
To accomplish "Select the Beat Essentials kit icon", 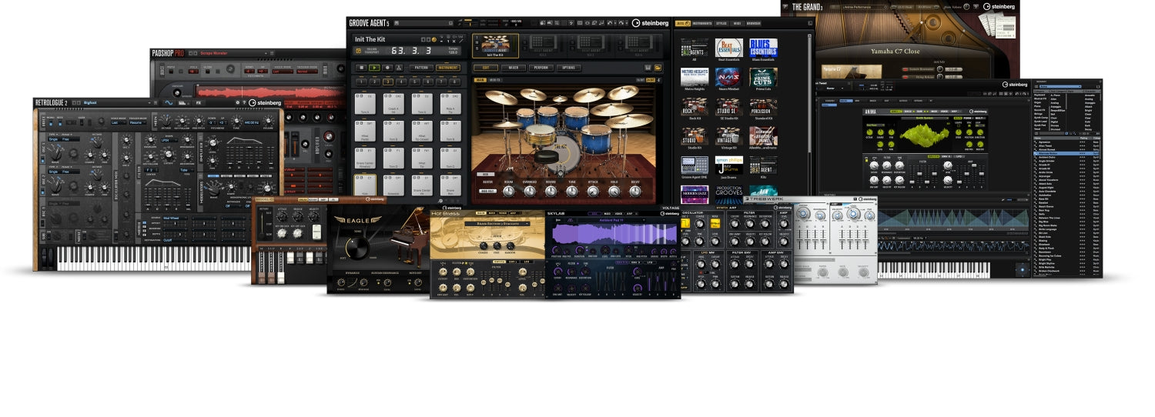I will (728, 47).
